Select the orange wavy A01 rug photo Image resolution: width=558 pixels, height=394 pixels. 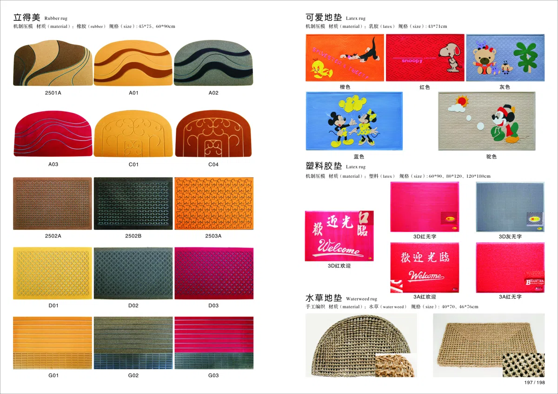133,63
